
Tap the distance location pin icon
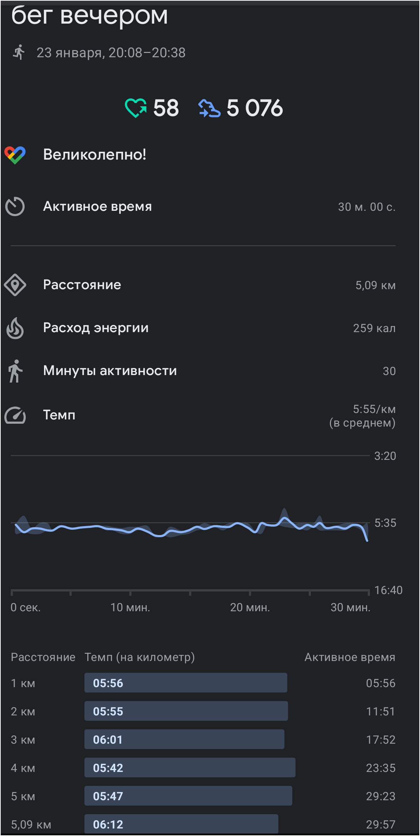[x=15, y=285]
